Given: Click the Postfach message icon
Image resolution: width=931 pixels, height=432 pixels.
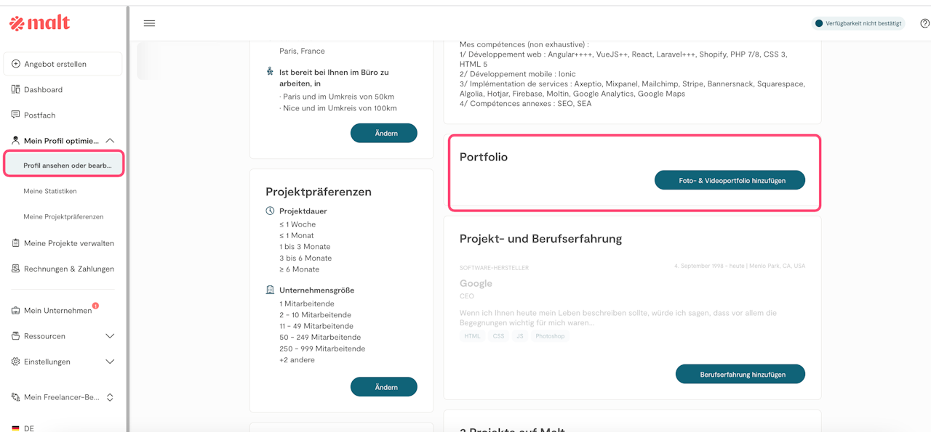Looking at the screenshot, I should point(16,115).
